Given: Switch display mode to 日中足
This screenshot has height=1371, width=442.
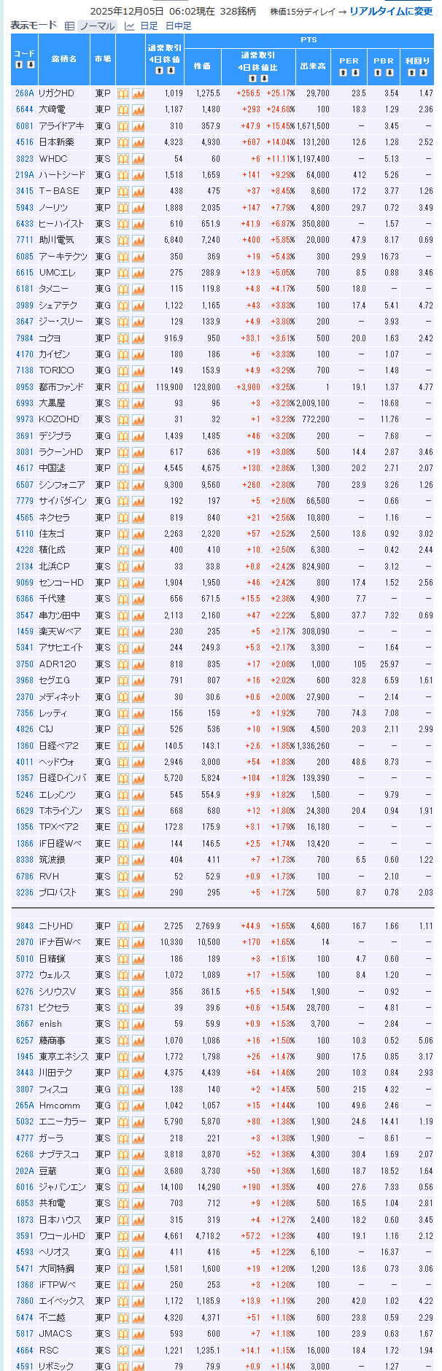Looking at the screenshot, I should point(178,26).
